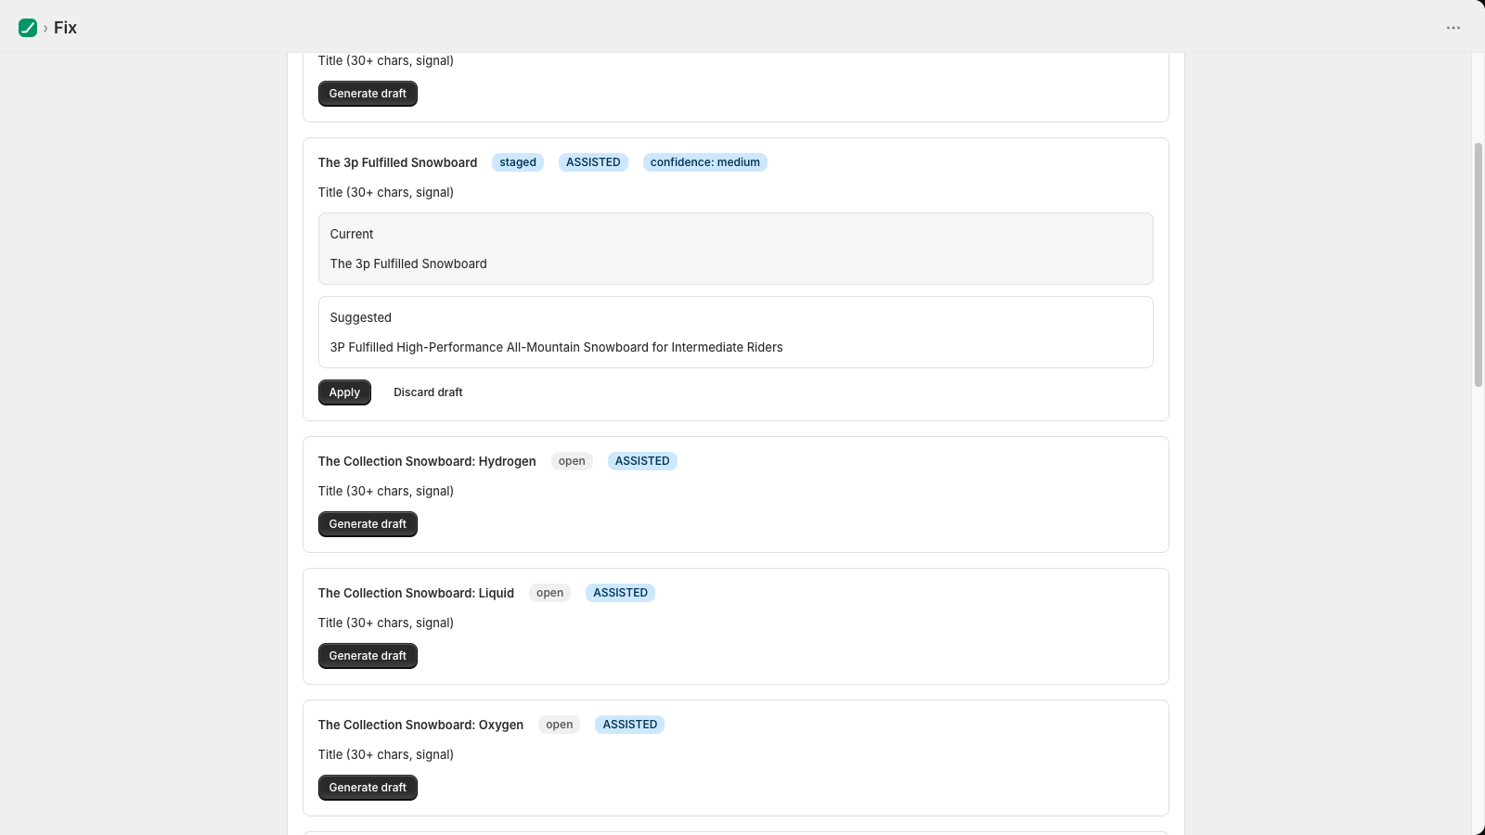Generate draft for Collection Snowboard: Oxygen
1485x835 pixels.
(368, 788)
